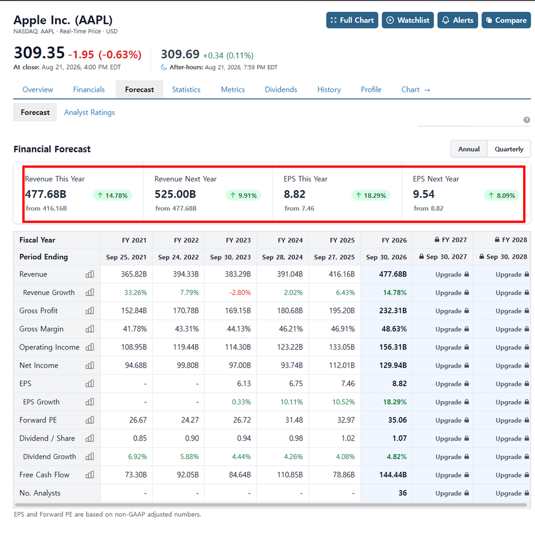535x553 pixels.
Task: Open the Statistics tab
Action: point(186,90)
